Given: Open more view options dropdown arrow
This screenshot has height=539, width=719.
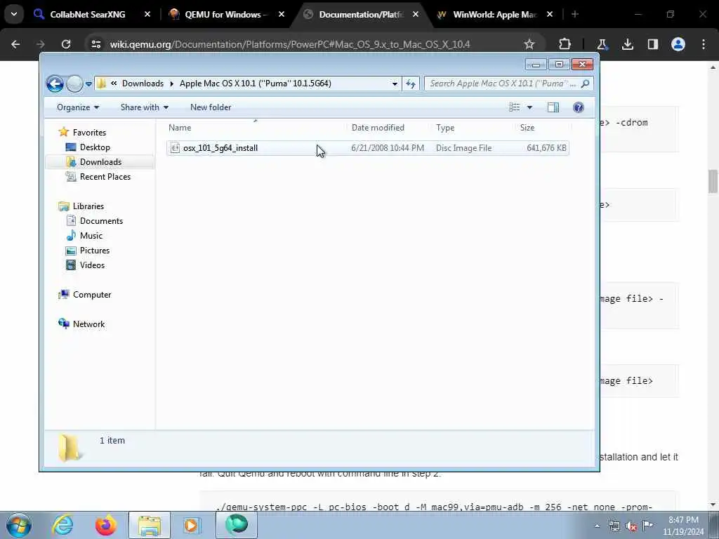Looking at the screenshot, I should coord(529,107).
